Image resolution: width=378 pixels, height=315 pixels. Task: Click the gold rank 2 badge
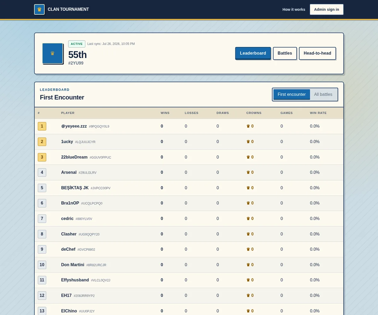click(42, 142)
